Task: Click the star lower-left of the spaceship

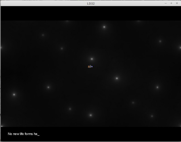Action: pyautogui.click(x=48, y=87)
